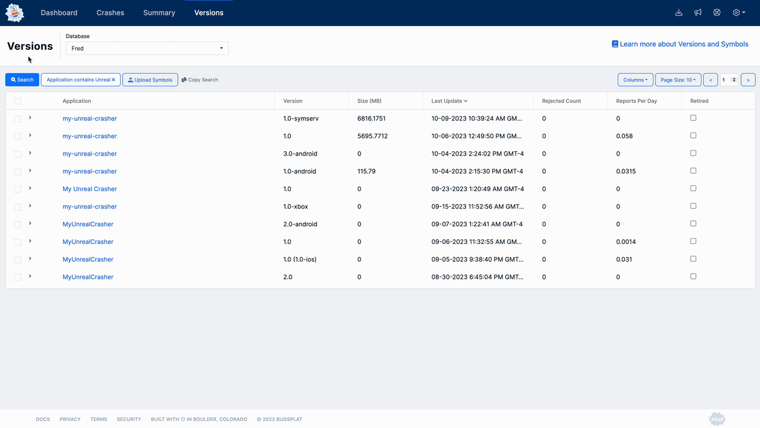Open the Dashboard tab
Viewport: 760px width, 428px height.
(59, 12)
